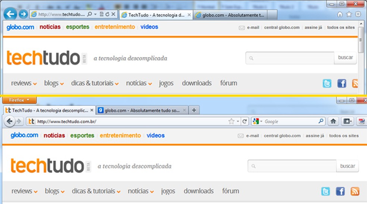Click buscar button in Firefox page
This screenshot has height=204, width=367.
click(x=347, y=166)
